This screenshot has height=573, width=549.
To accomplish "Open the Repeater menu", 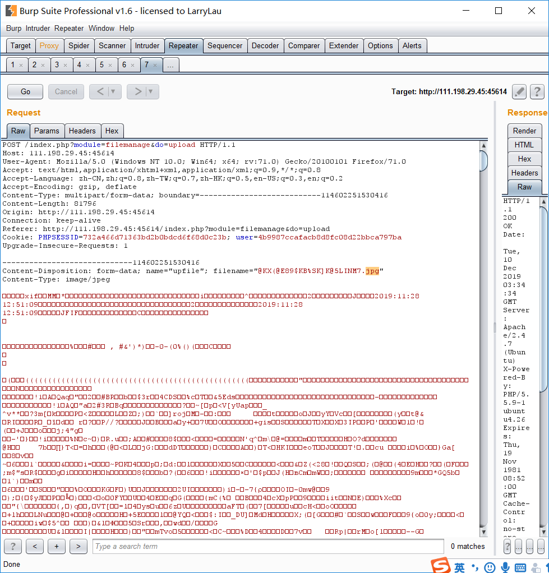I will [x=69, y=29].
